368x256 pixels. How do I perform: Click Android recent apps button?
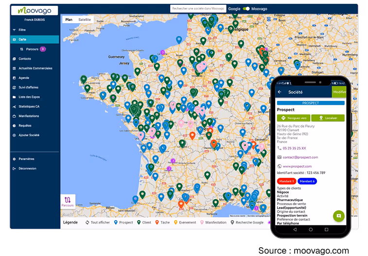click(x=327, y=229)
